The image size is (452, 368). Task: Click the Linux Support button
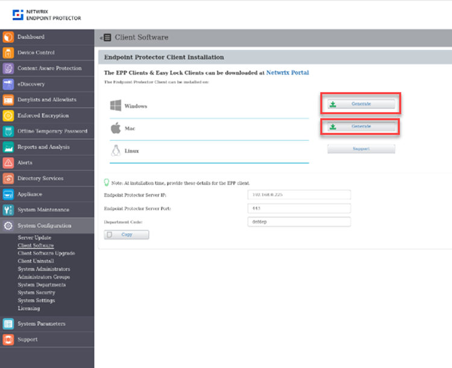[361, 149]
